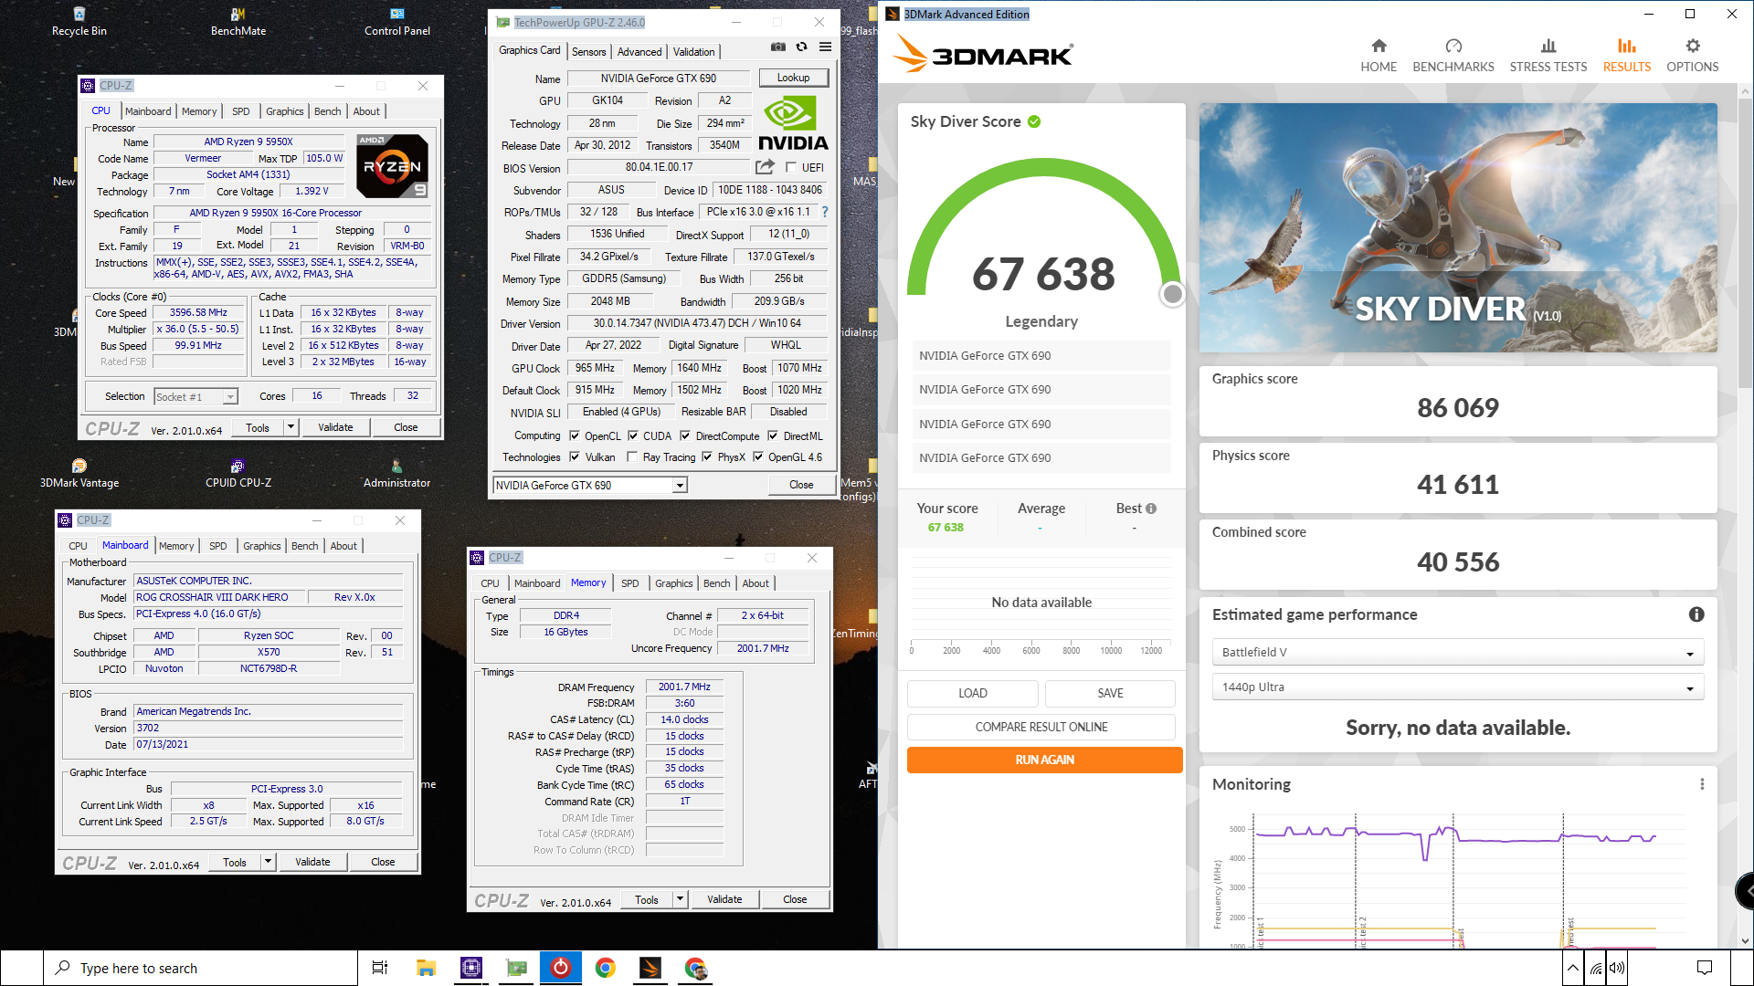This screenshot has width=1754, height=986.
Task: Open Bench tab in Memory CPU-Z window
Action: click(x=717, y=583)
